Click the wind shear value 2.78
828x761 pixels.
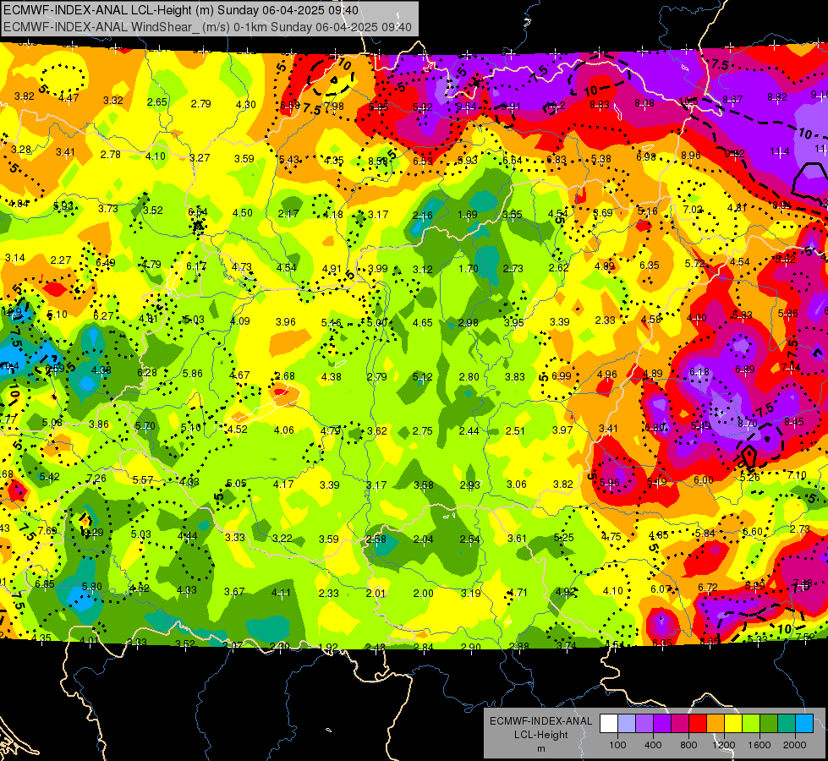pos(110,154)
